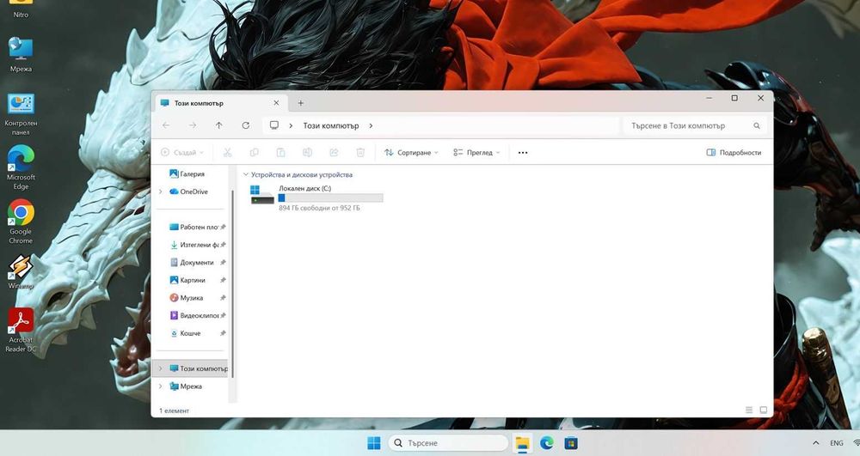
Task: Go back with the navigation arrow
Action: pos(166,125)
